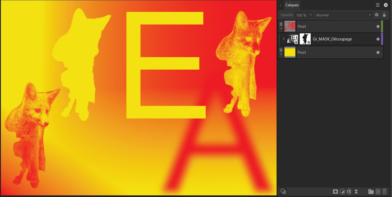The width and height of the screenshot is (392, 197).
Task: Add a new pixel layer
Action: [378, 191]
